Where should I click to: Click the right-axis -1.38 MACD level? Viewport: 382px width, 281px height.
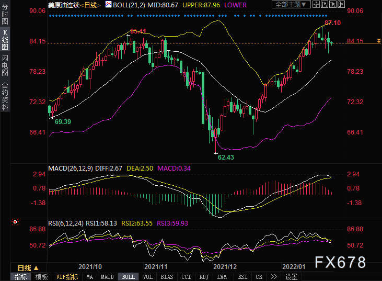point(354,203)
